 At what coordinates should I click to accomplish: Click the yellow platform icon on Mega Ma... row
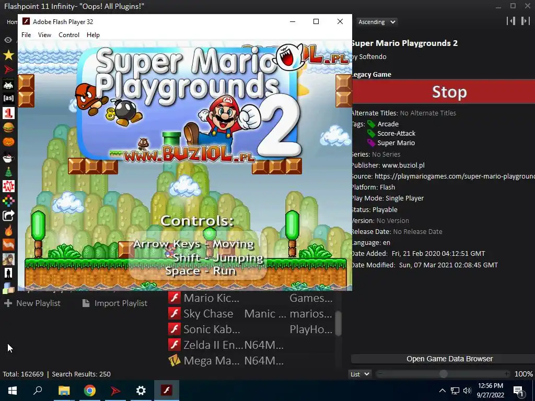tap(175, 360)
